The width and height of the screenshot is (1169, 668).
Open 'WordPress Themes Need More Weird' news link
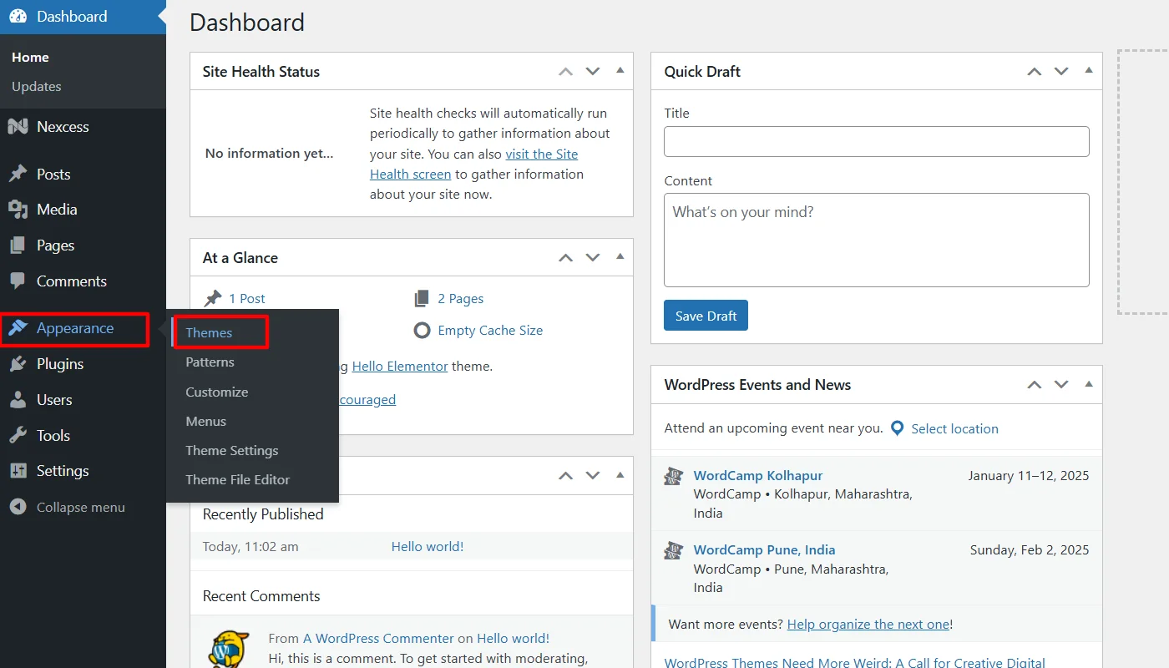pyautogui.click(x=855, y=662)
